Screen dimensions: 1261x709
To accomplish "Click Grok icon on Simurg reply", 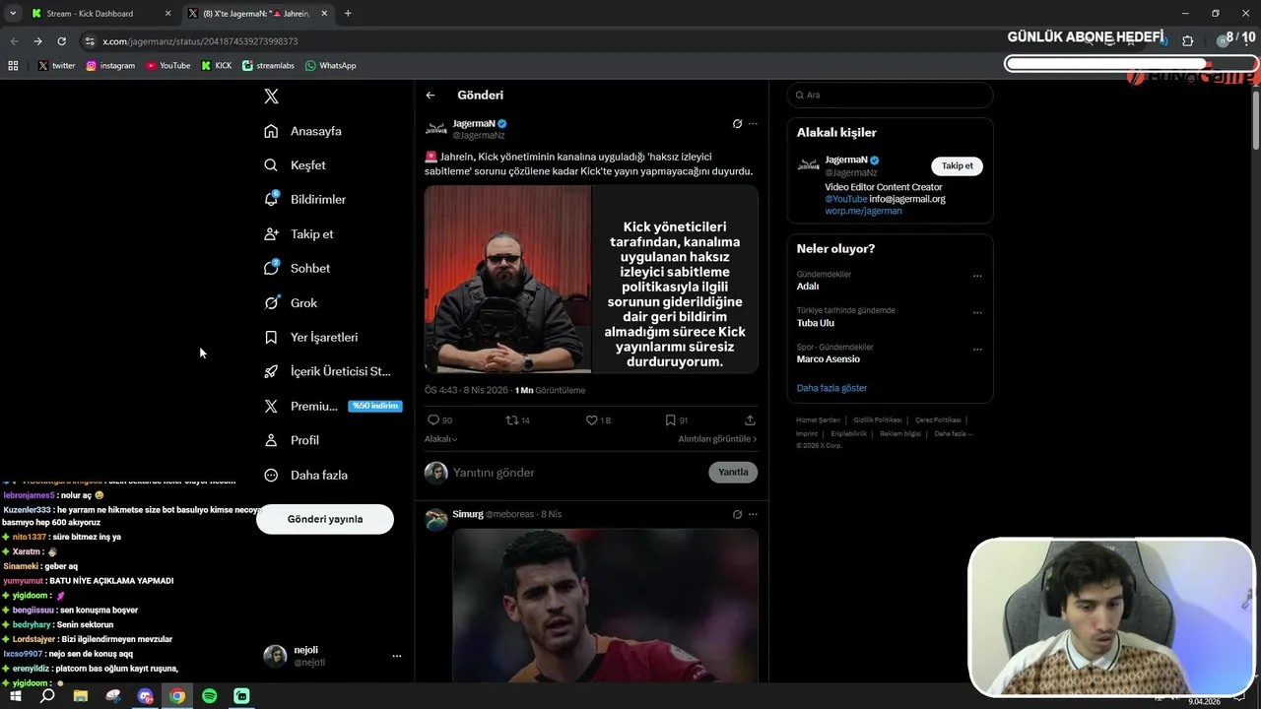I will tap(737, 514).
